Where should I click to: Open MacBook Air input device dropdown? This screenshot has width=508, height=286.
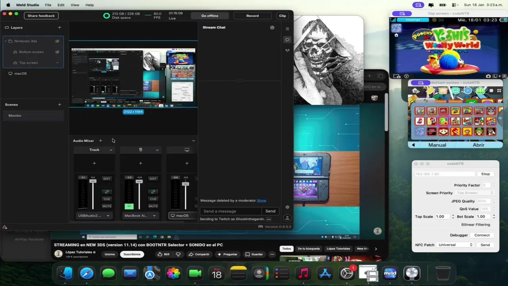[x=140, y=216]
